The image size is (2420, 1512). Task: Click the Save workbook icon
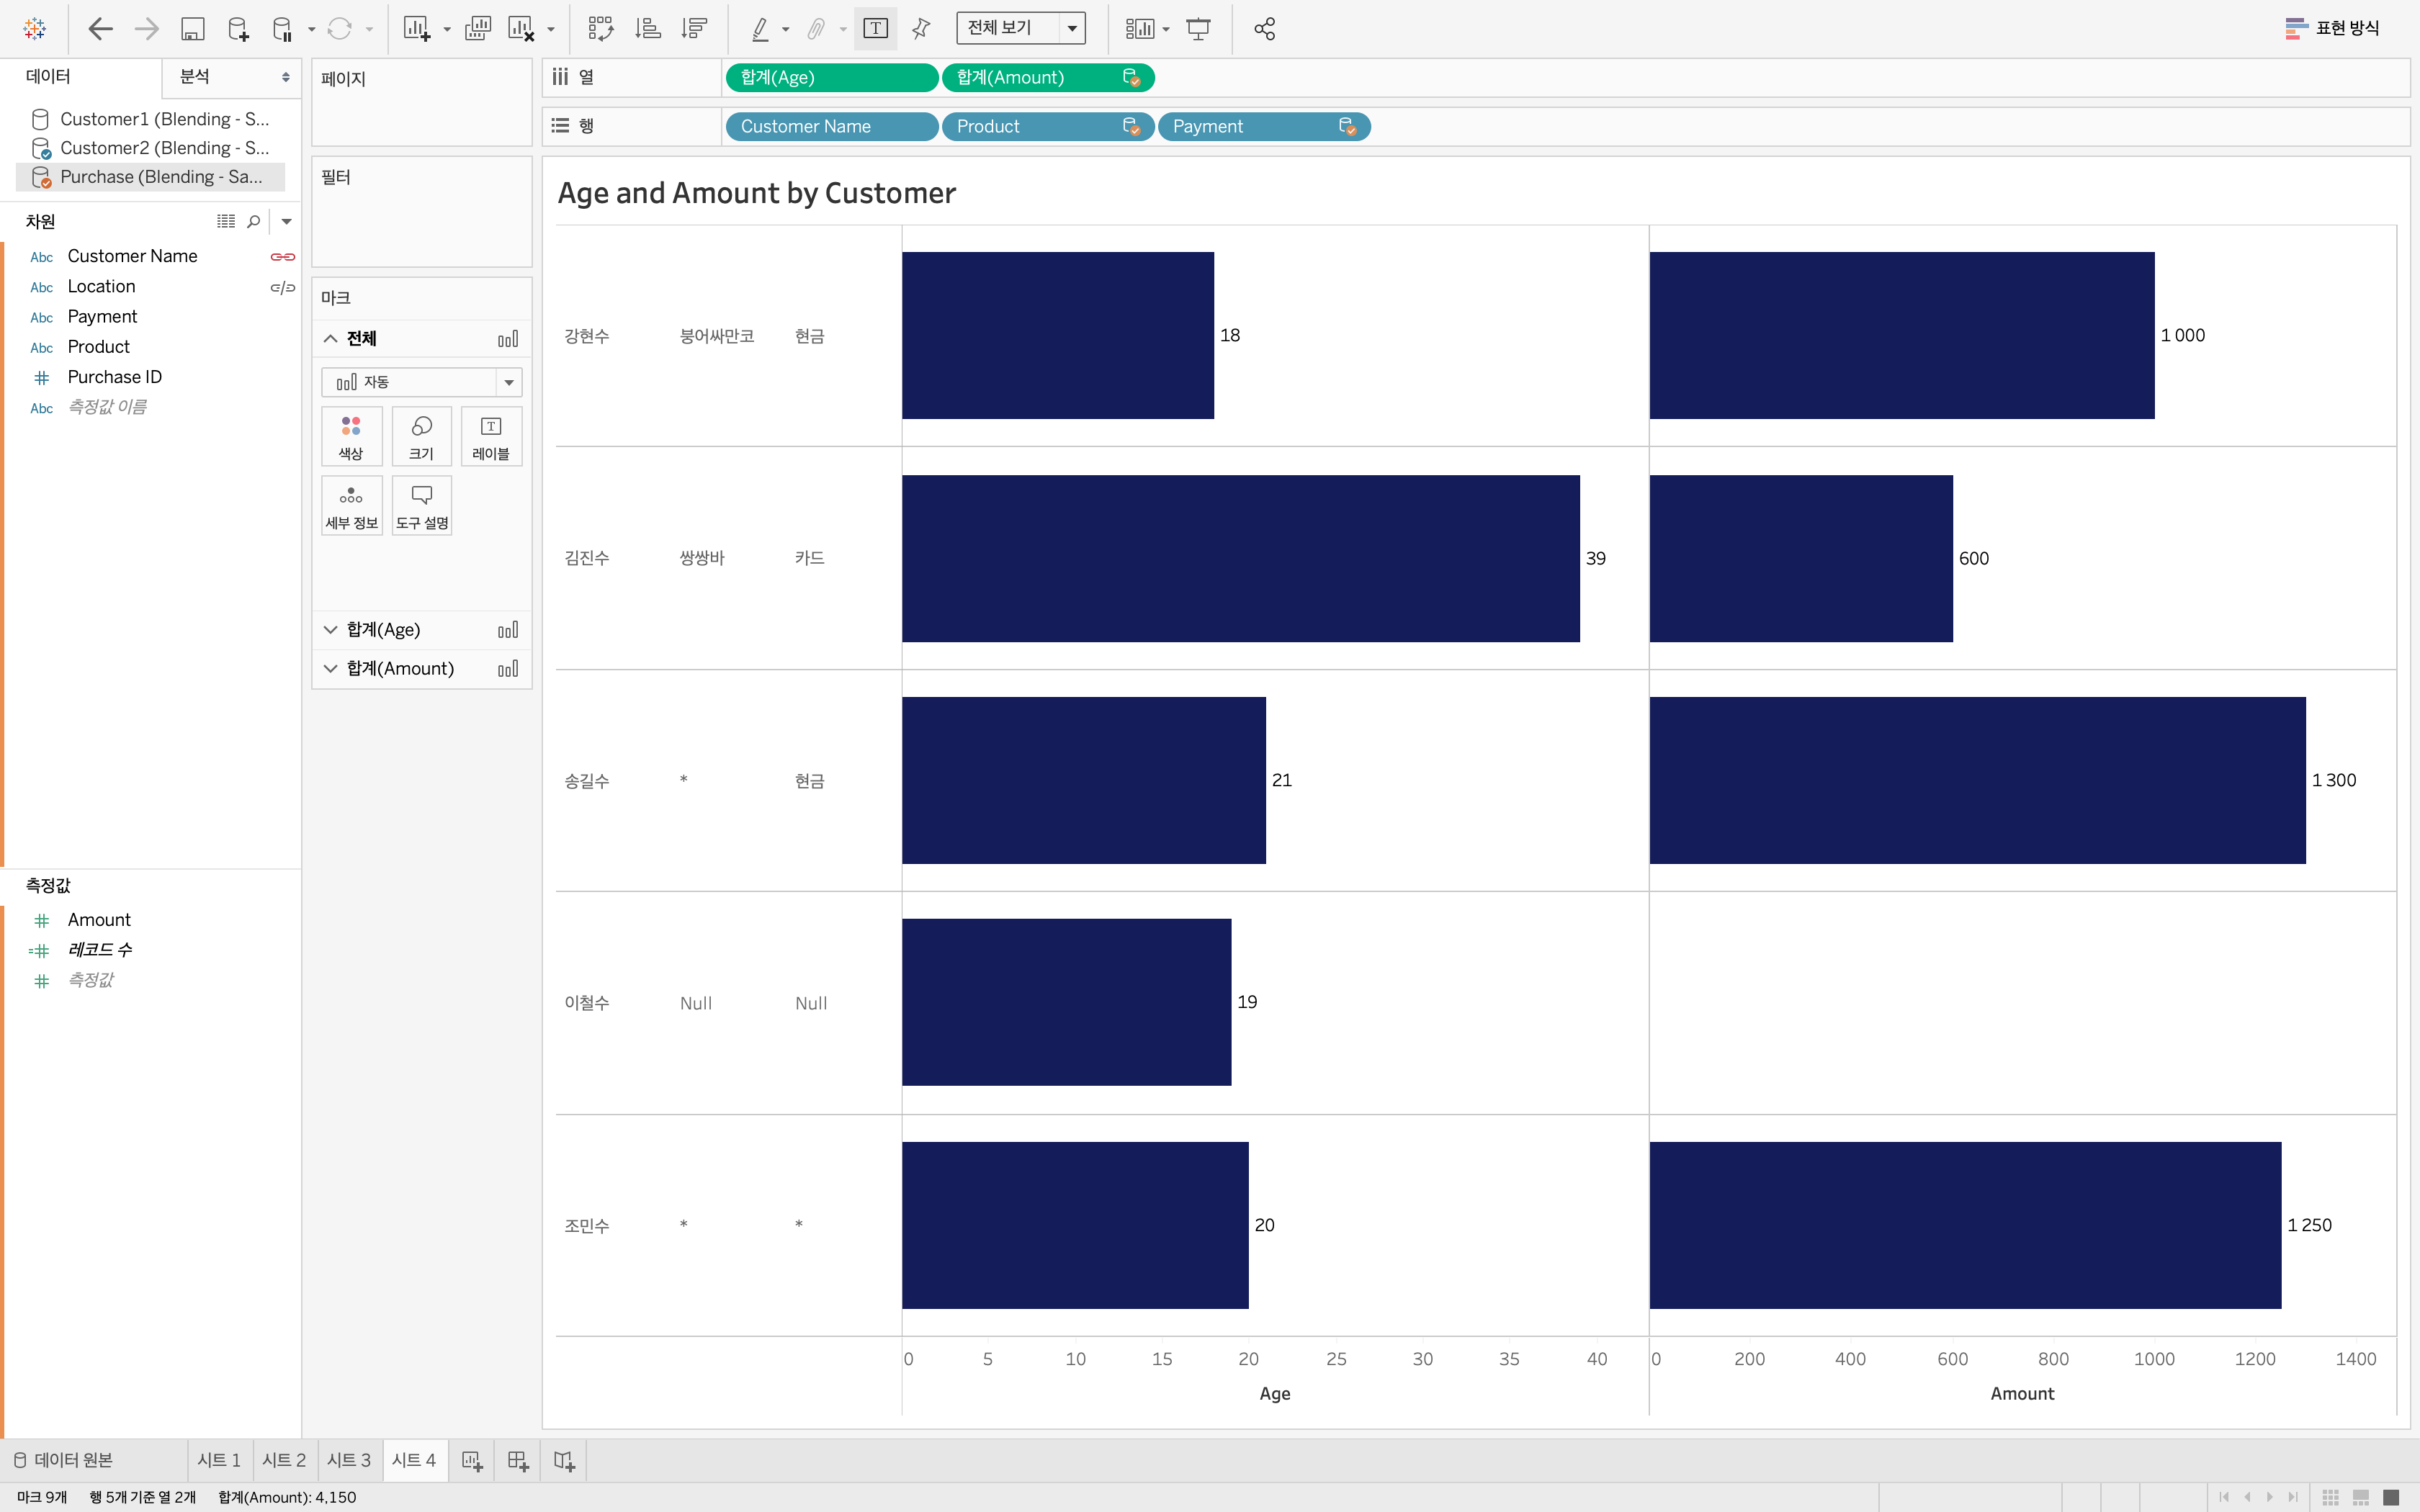(x=192, y=29)
